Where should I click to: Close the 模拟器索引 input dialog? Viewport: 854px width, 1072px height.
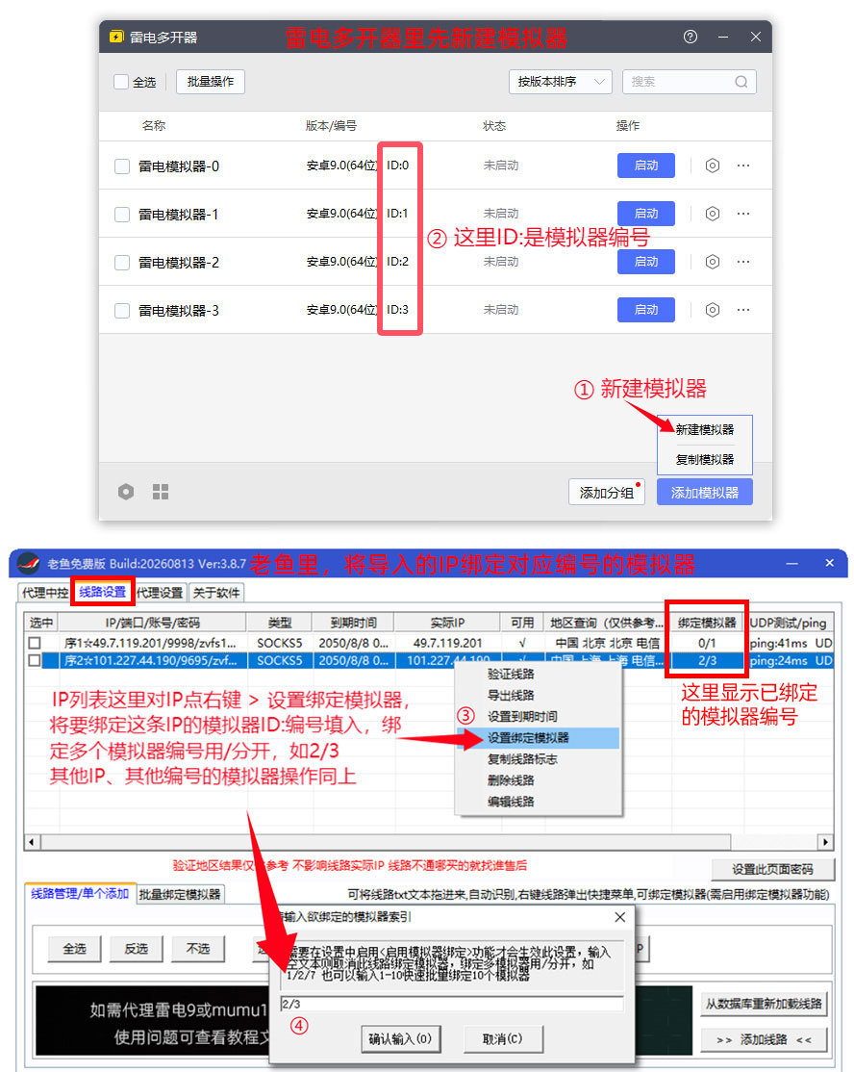(619, 917)
